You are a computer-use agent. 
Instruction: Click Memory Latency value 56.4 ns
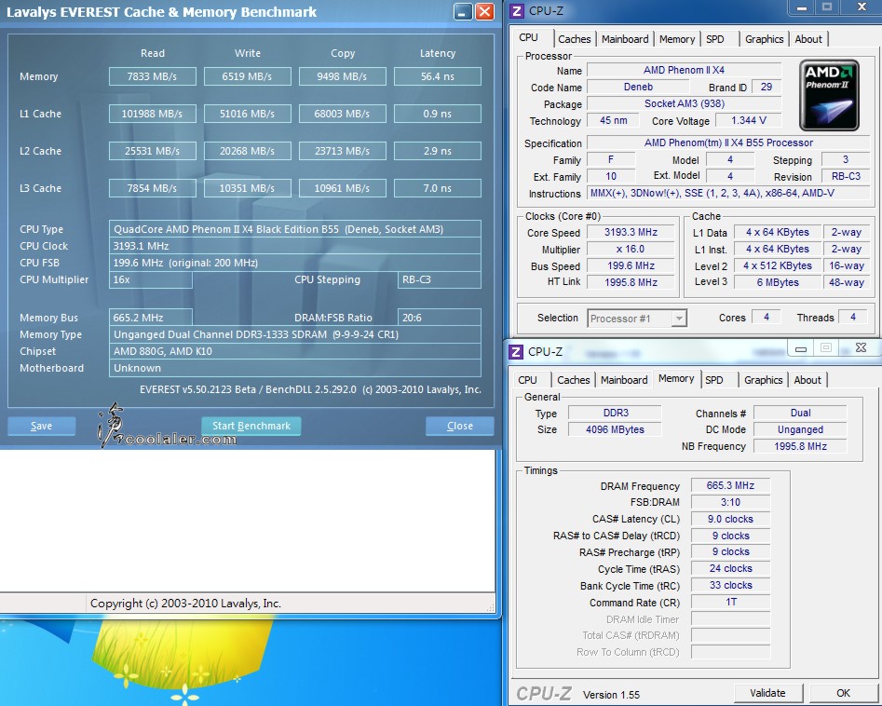(438, 76)
